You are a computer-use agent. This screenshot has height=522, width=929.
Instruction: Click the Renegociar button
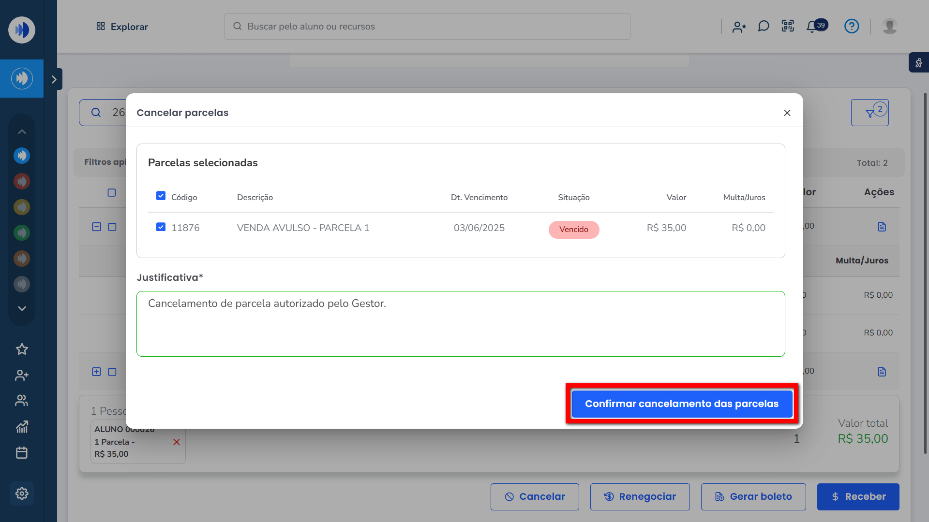click(x=640, y=496)
